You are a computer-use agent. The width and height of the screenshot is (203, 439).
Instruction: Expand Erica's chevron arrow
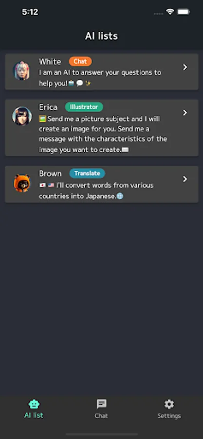point(185,113)
